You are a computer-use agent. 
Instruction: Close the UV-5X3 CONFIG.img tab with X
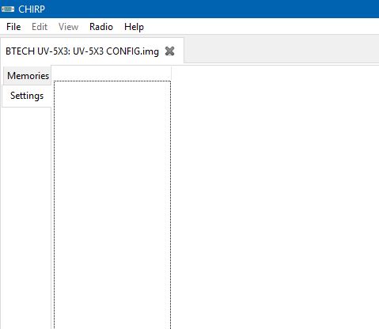(169, 51)
